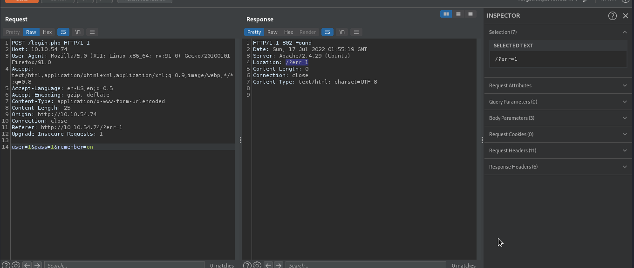Viewport: 634px width, 268px height.
Task: Click the request line POST /login.php HTTP/1.1
Action: coord(51,43)
